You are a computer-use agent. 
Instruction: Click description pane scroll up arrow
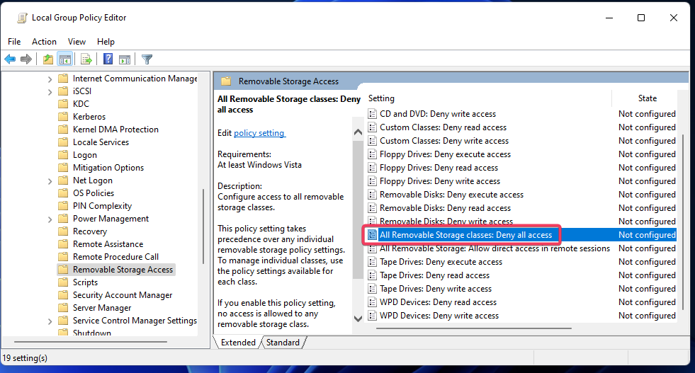point(358,132)
